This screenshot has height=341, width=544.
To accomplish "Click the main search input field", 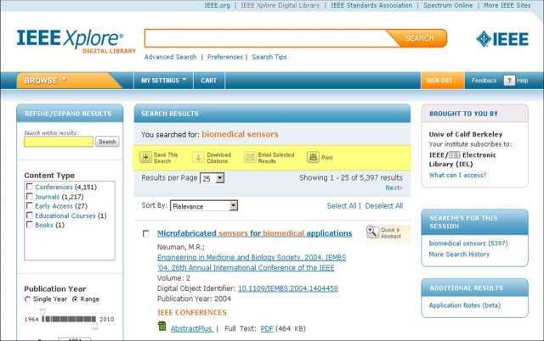I will [267, 38].
